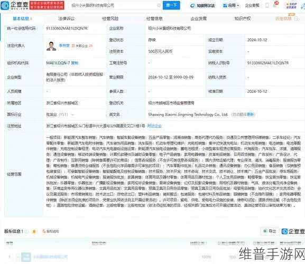This screenshot has height=264, width=305.
Task: Click the English name Shaoxing Xiaomi Jingming Technology
Action: pos(188,115)
